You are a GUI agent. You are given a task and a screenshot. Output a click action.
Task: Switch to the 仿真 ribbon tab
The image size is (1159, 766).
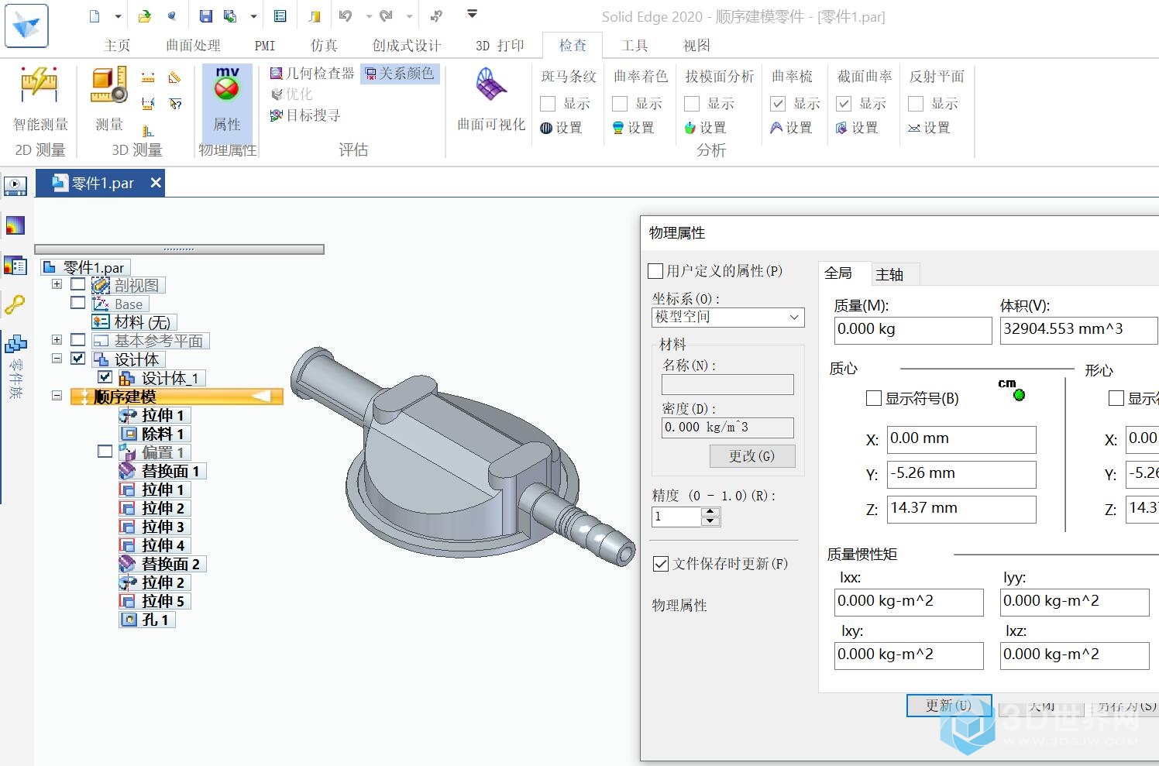324,46
